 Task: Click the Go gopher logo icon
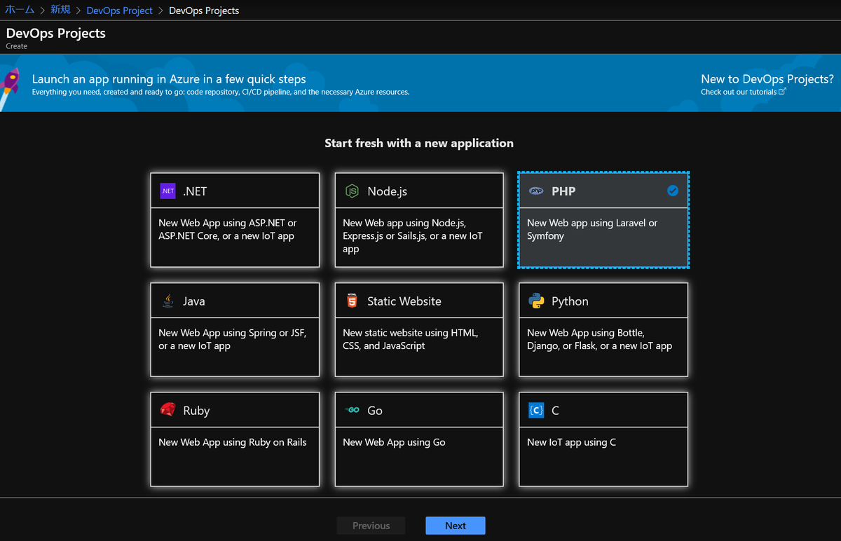(x=352, y=410)
